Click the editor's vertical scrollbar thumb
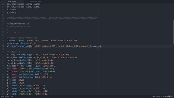Viewport: 174px width, 98px height. pyautogui.click(x=173, y=32)
